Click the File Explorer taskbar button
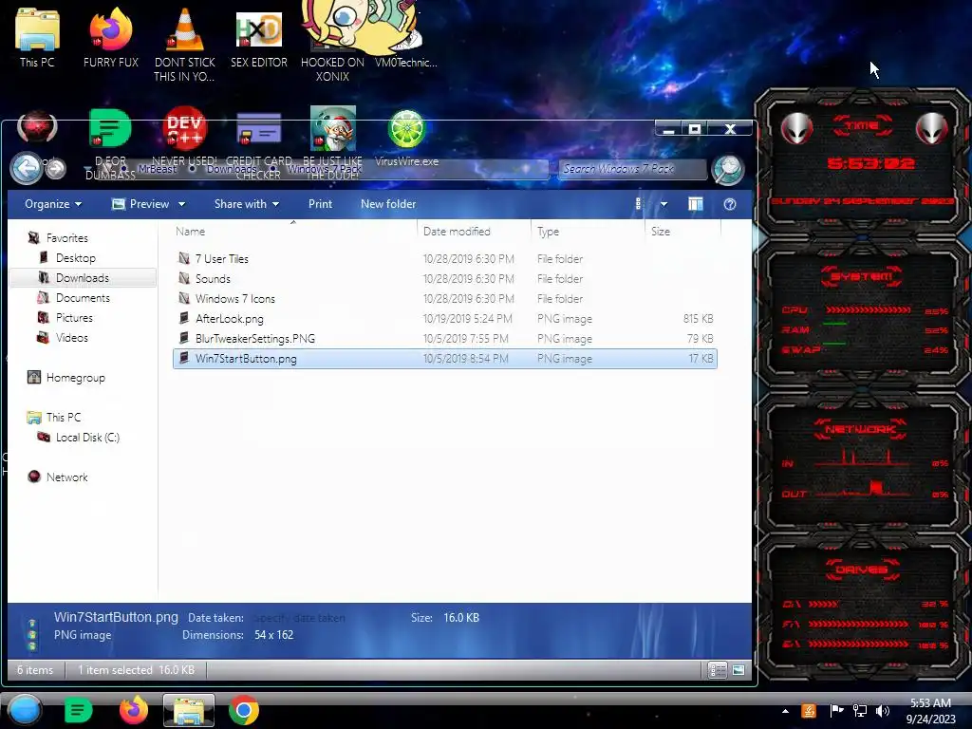This screenshot has width=972, height=729. click(x=189, y=710)
